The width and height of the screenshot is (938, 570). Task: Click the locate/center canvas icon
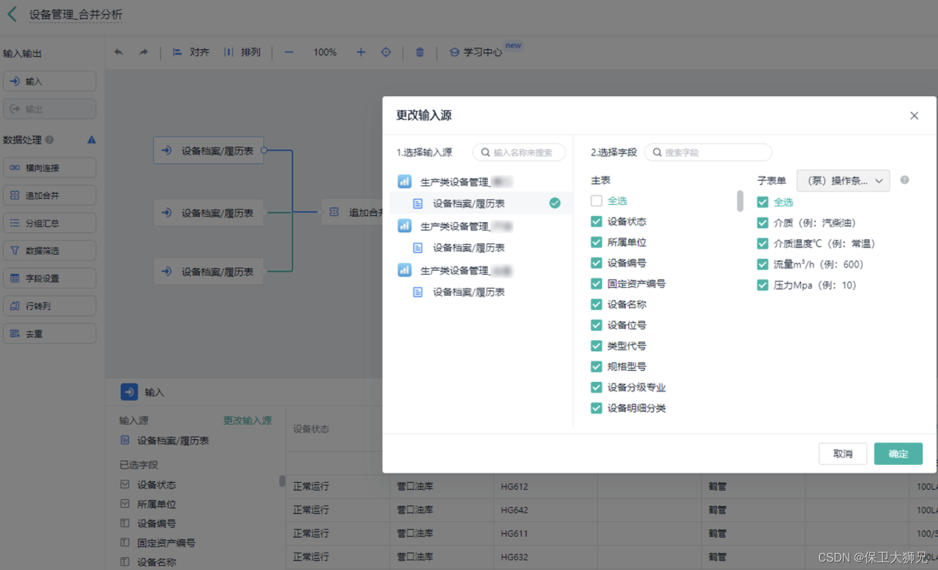point(386,52)
